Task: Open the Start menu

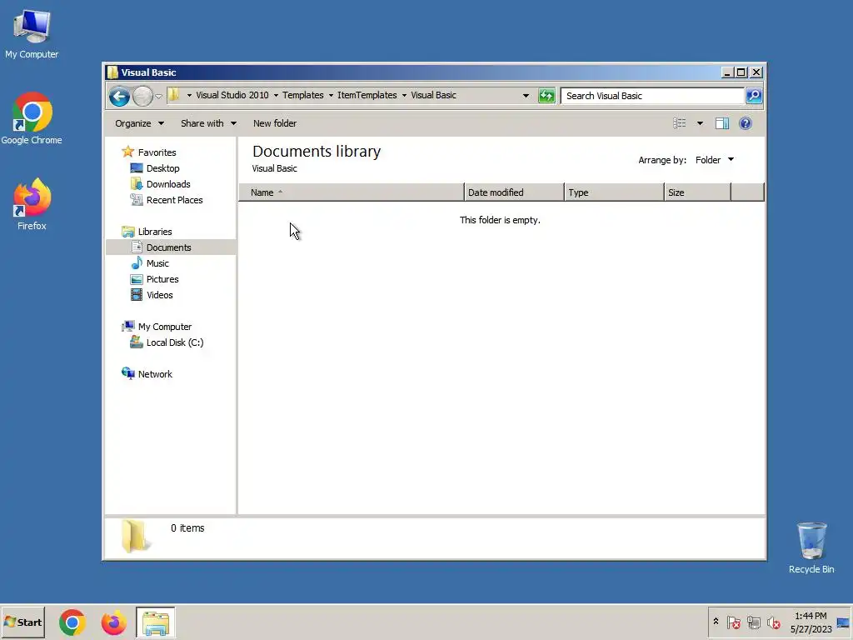Action: [x=22, y=622]
